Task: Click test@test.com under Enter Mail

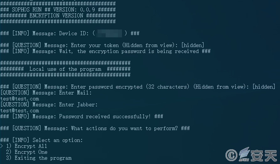Action: (20, 99)
